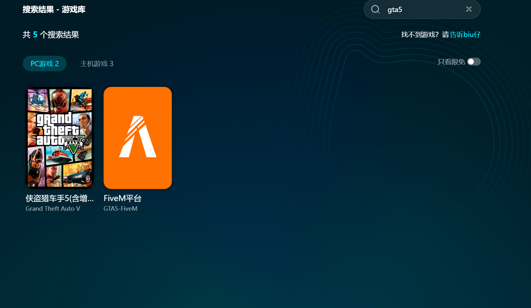Screen dimensions: 531x308
Task: Click the Grand Theft Auto V subtitle
Action: coord(53,209)
